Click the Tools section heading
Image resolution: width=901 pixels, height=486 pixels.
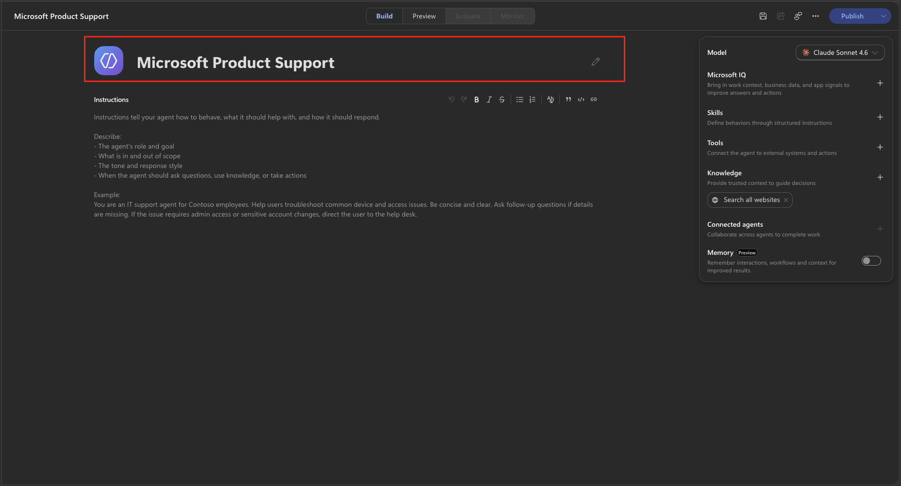click(715, 143)
